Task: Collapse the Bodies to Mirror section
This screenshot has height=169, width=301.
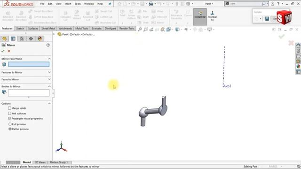Action: click(x=49, y=86)
